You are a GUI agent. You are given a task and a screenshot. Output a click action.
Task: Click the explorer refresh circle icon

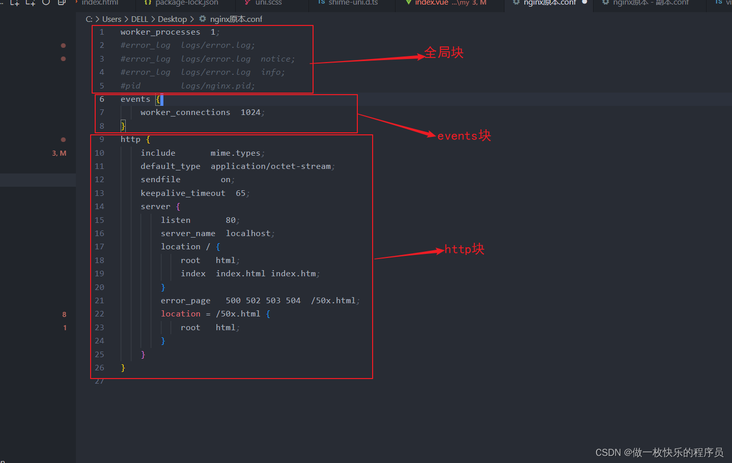tap(46, 2)
